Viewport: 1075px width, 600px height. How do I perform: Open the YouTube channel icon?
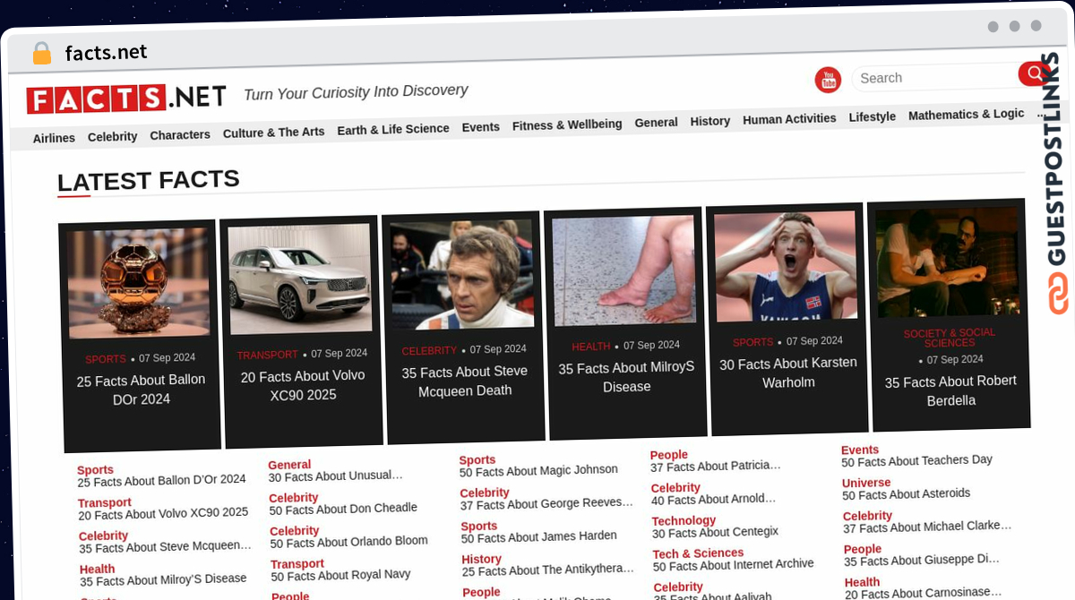point(828,80)
